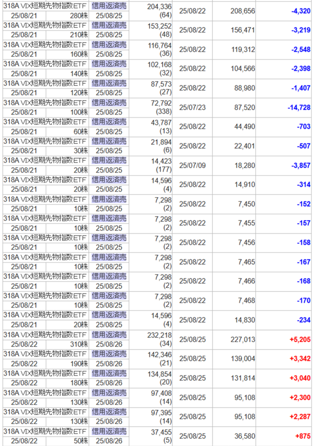
Task: Click the sale amount 97,395
Action: coord(161,412)
